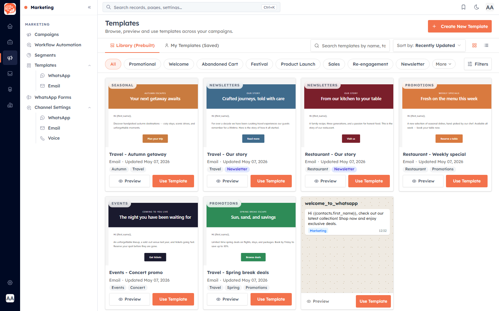
Task: Click the bookmark icon in the top bar
Action: pos(463,7)
